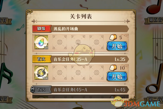Click the bread stamina icon costing 10
Viewport: 163px width, 109px height.
tap(113, 68)
